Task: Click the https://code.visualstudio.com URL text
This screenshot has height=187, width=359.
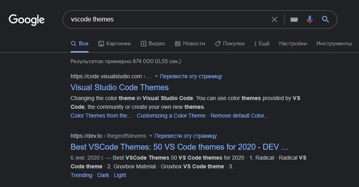Action: tap(106, 76)
